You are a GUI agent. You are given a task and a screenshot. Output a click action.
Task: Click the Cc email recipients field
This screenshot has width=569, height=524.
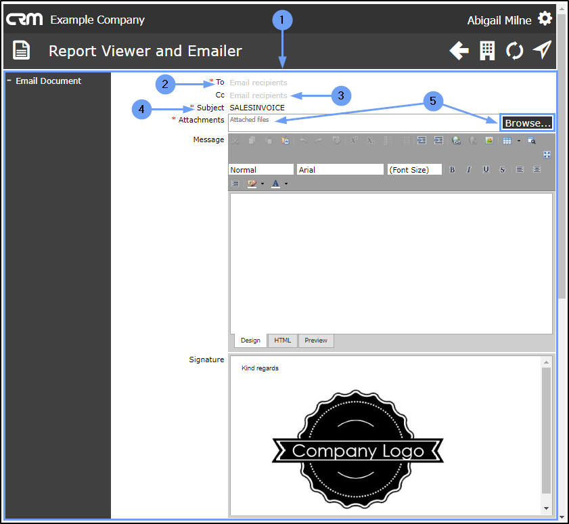390,95
